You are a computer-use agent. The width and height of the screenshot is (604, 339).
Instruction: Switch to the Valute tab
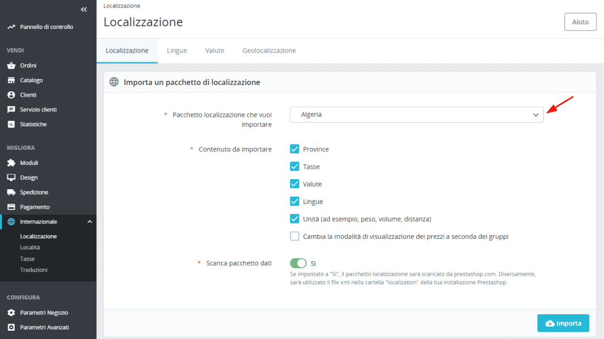215,51
